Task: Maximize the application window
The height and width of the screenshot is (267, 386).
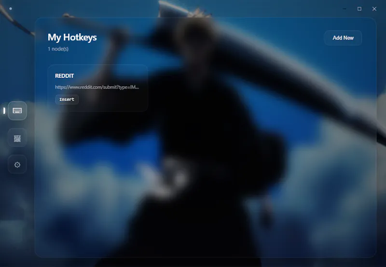Action: (x=359, y=9)
